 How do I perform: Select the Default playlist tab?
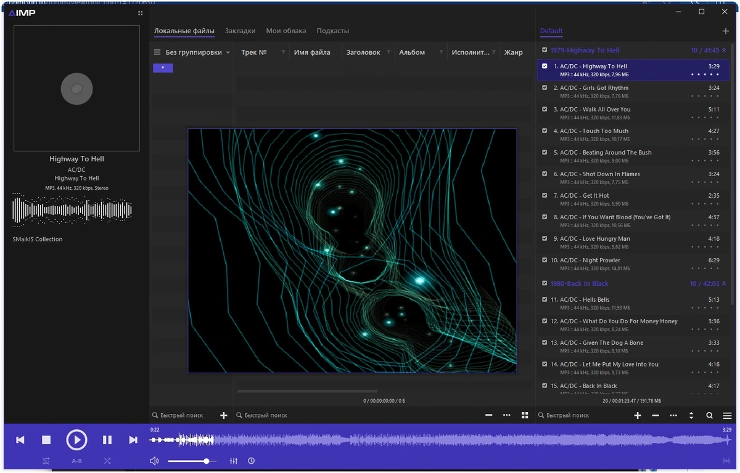(x=551, y=31)
